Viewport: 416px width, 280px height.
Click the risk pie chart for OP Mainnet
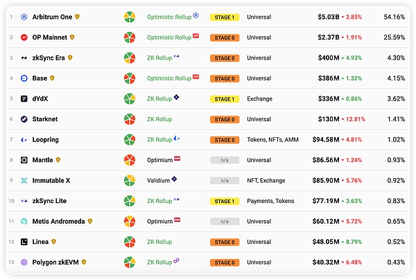[129, 37]
